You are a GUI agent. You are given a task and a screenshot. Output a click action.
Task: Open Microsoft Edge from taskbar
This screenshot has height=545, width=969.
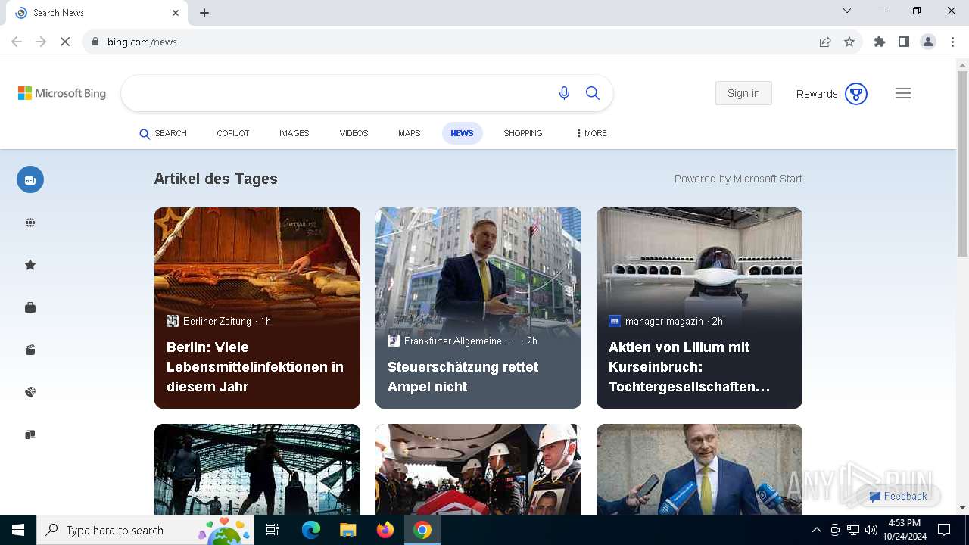point(311,530)
